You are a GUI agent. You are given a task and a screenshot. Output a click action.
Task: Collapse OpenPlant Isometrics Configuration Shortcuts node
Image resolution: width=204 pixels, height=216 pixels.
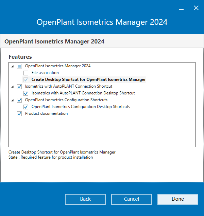coord(13,100)
